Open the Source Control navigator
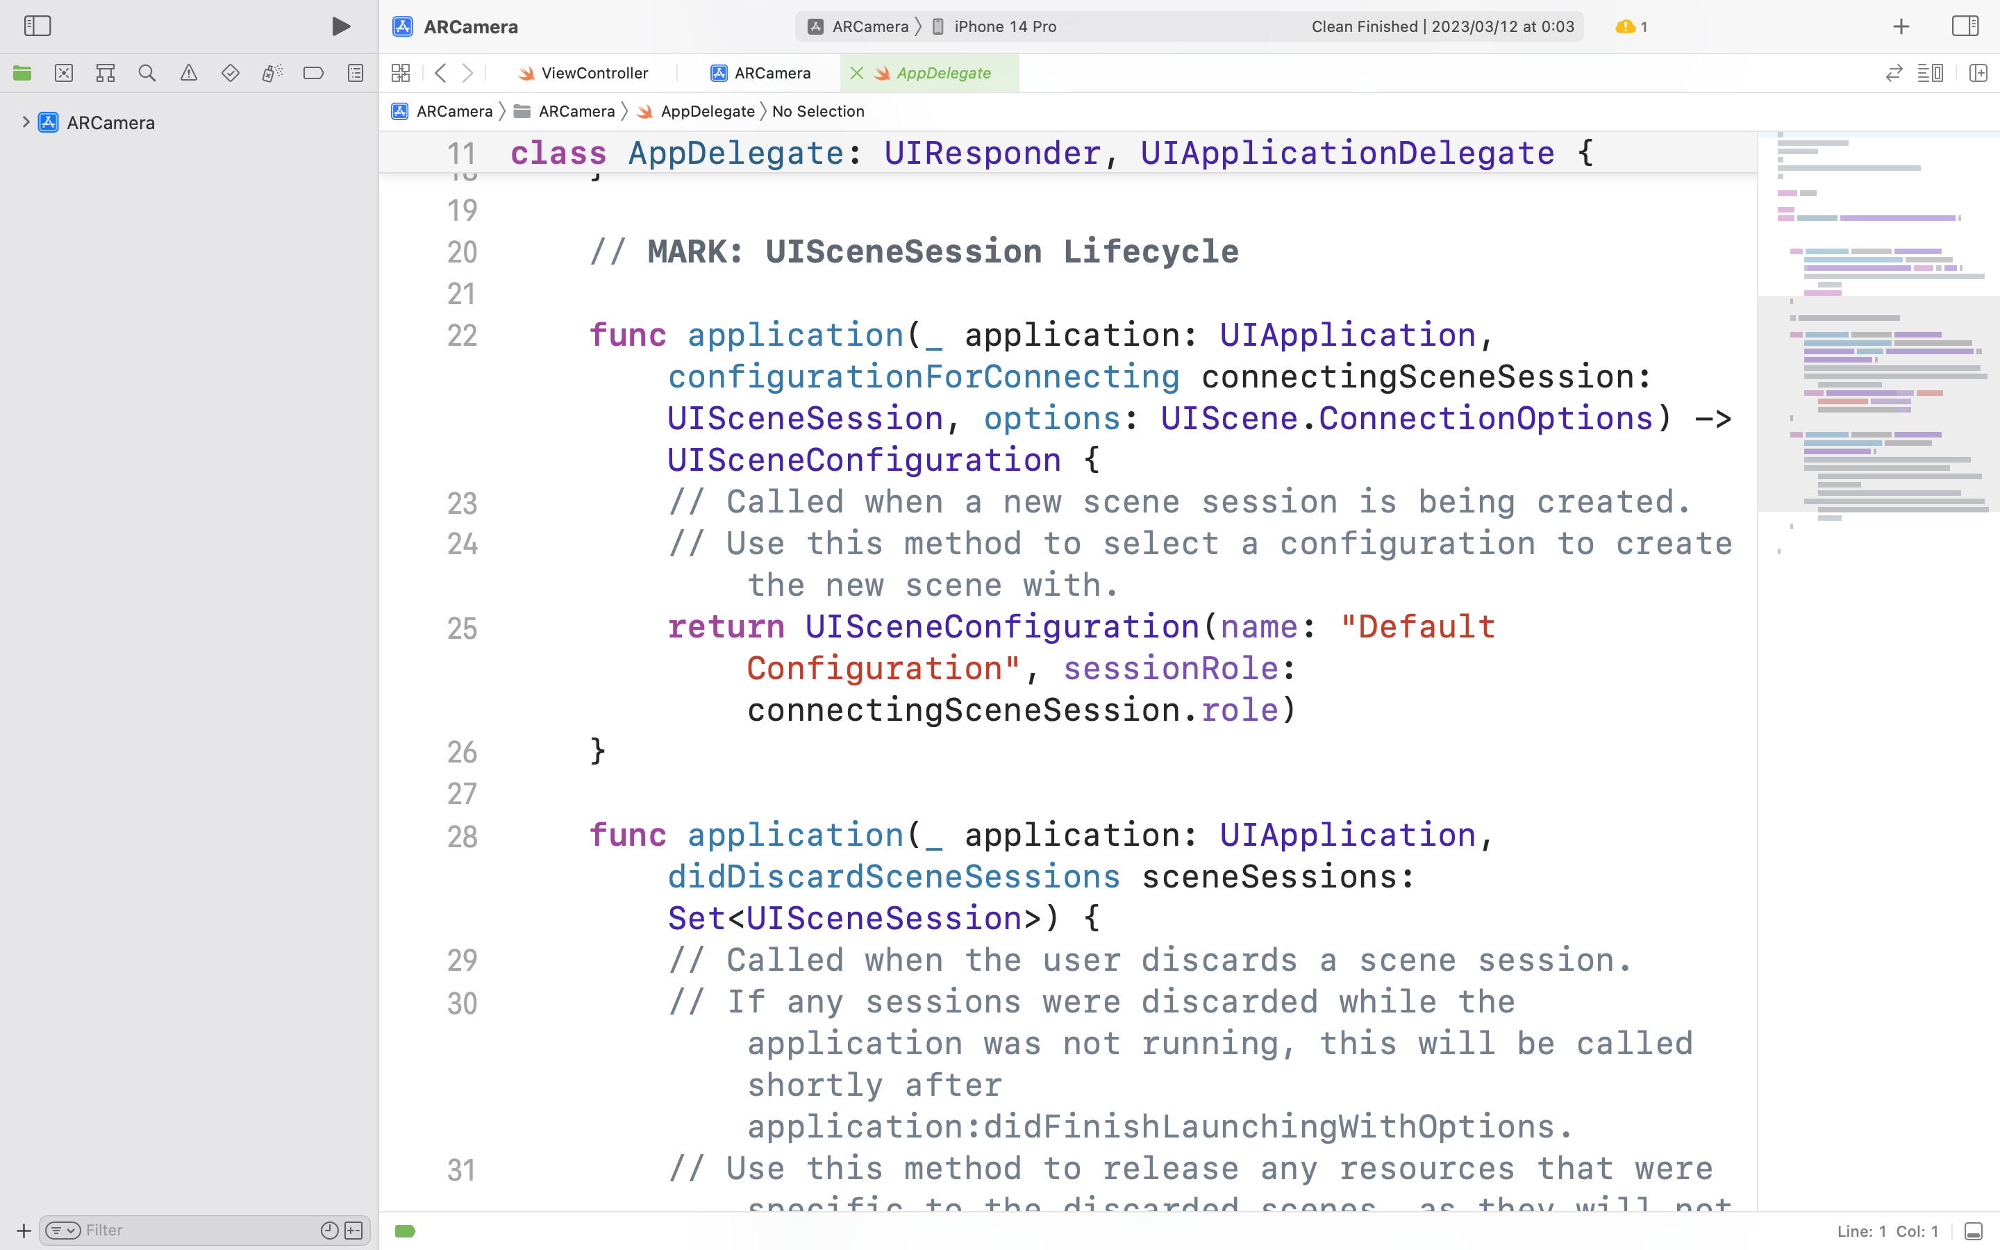 64,73
